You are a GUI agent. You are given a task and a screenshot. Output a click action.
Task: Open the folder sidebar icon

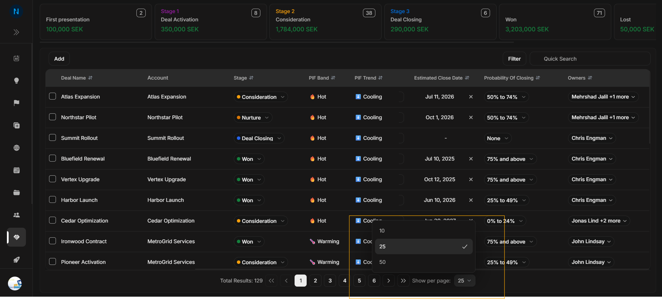pyautogui.click(x=16, y=193)
